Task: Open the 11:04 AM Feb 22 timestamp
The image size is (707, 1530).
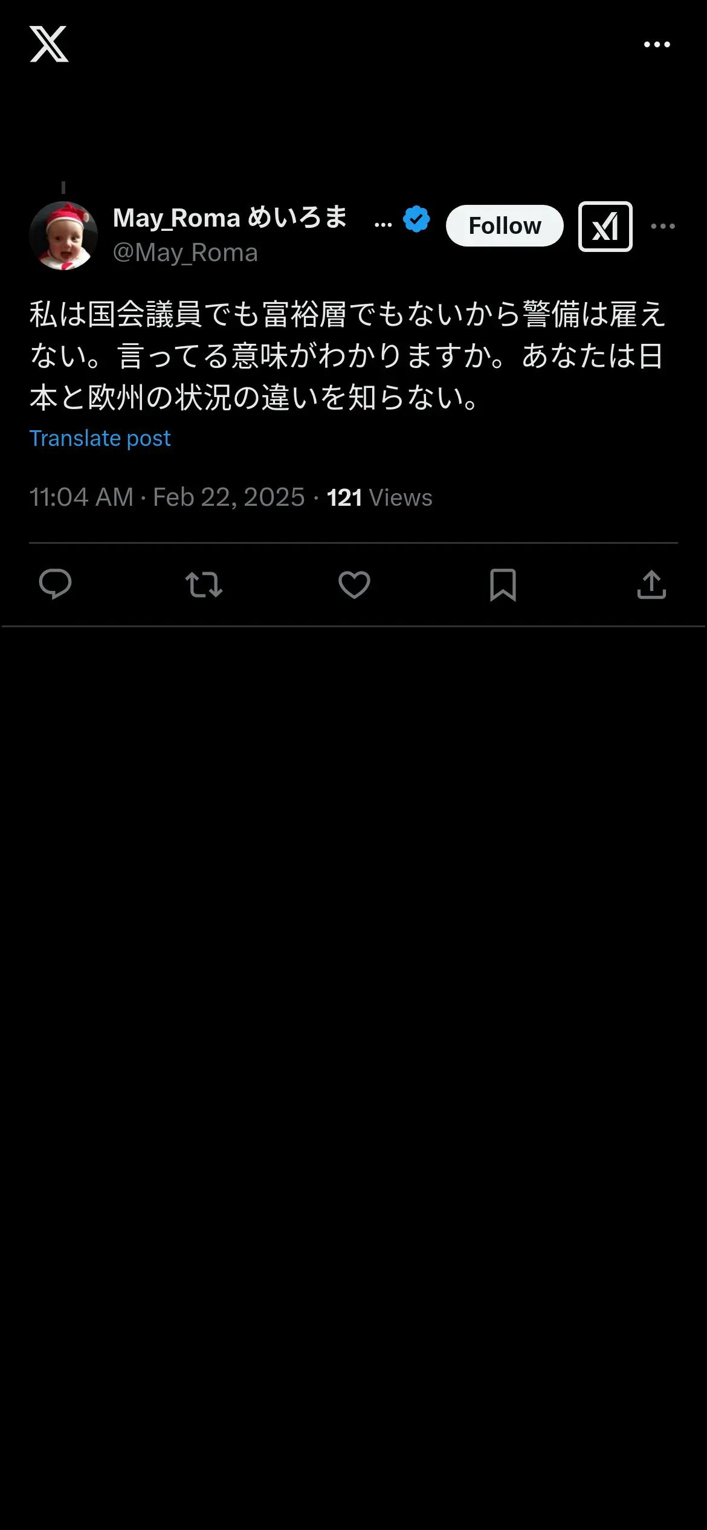Action: [x=167, y=497]
